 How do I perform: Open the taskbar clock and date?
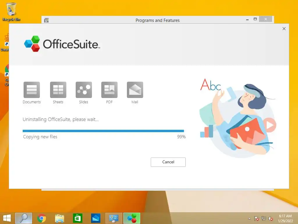pyautogui.click(x=285, y=218)
